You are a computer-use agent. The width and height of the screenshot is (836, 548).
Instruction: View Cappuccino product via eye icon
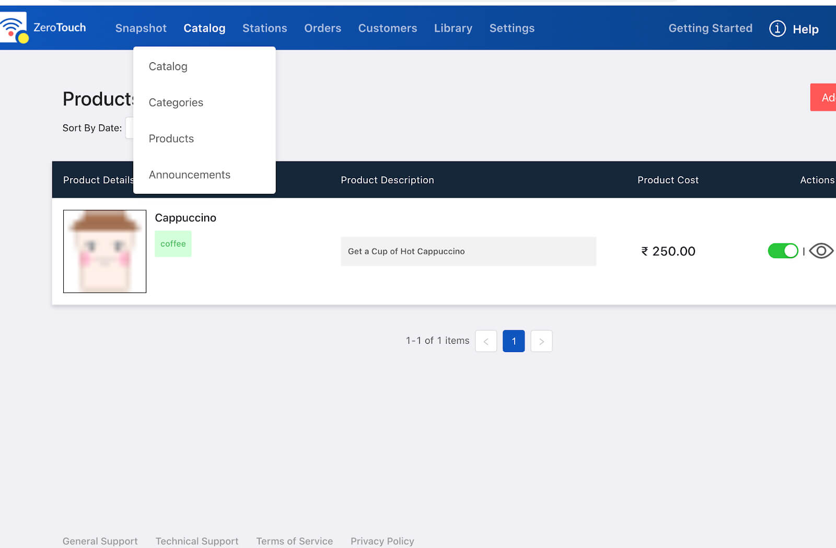(x=821, y=251)
